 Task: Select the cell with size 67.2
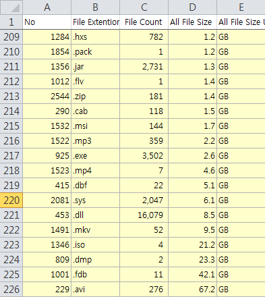[x=192, y=289]
